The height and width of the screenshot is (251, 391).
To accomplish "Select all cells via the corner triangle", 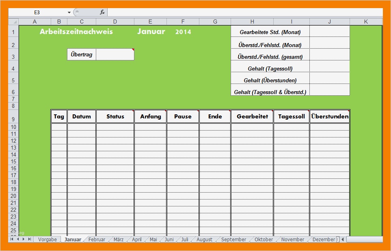I will pyautogui.click(x=14, y=21).
